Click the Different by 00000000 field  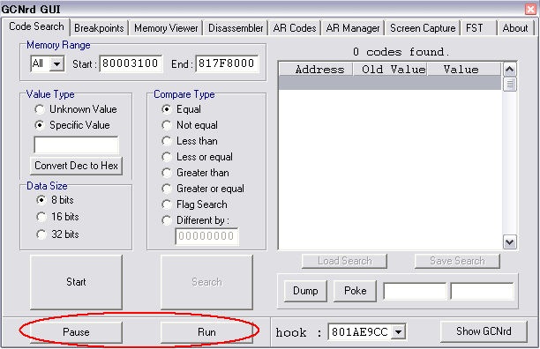[x=206, y=236]
